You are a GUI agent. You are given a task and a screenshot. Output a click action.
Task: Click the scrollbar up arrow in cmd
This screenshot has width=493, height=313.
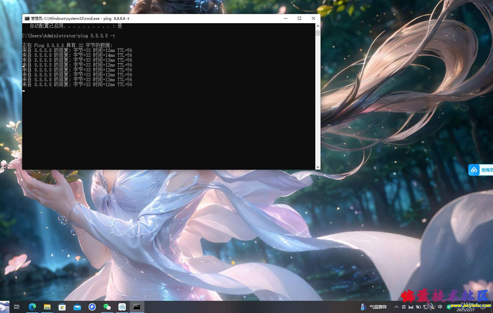(x=318, y=26)
